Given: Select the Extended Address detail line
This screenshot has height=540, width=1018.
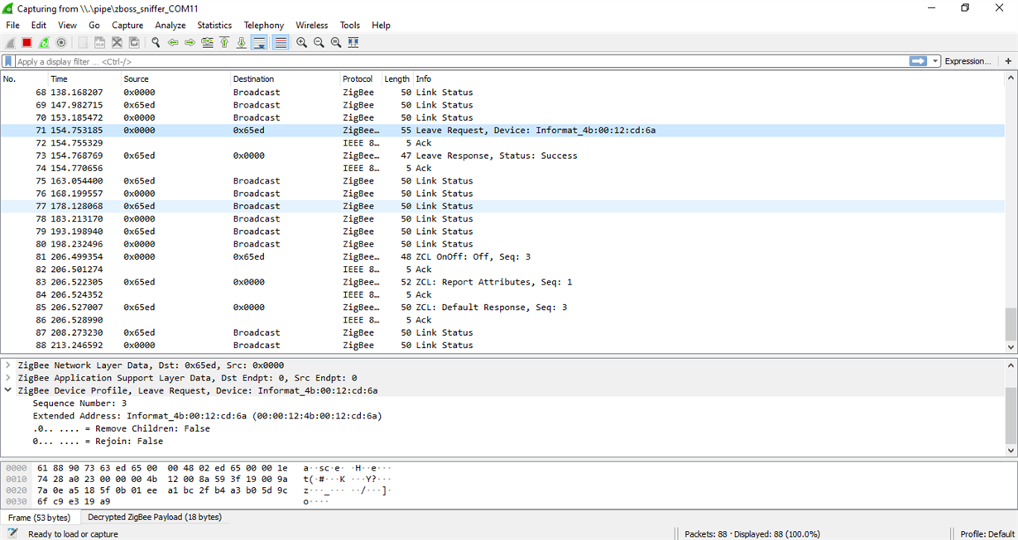Looking at the screenshot, I should point(208,415).
